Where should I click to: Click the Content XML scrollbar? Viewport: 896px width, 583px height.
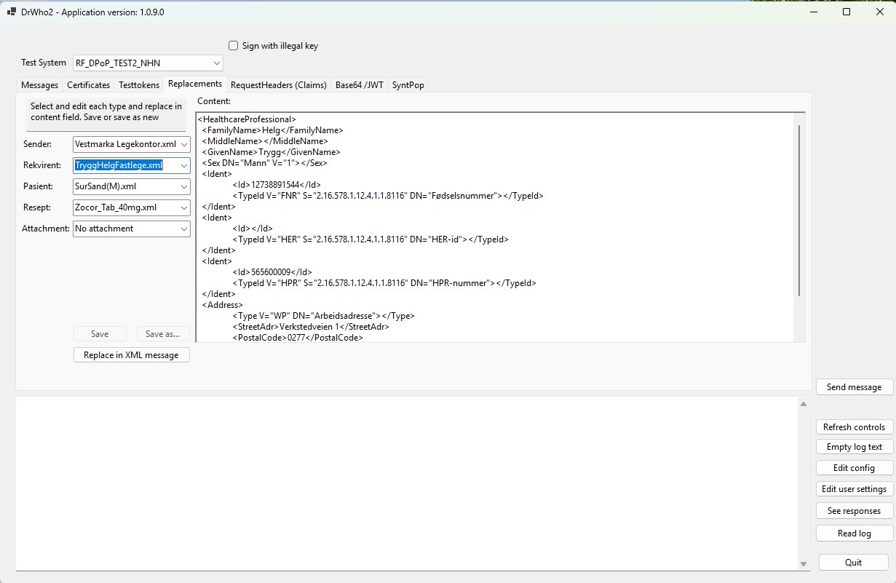pos(799,211)
